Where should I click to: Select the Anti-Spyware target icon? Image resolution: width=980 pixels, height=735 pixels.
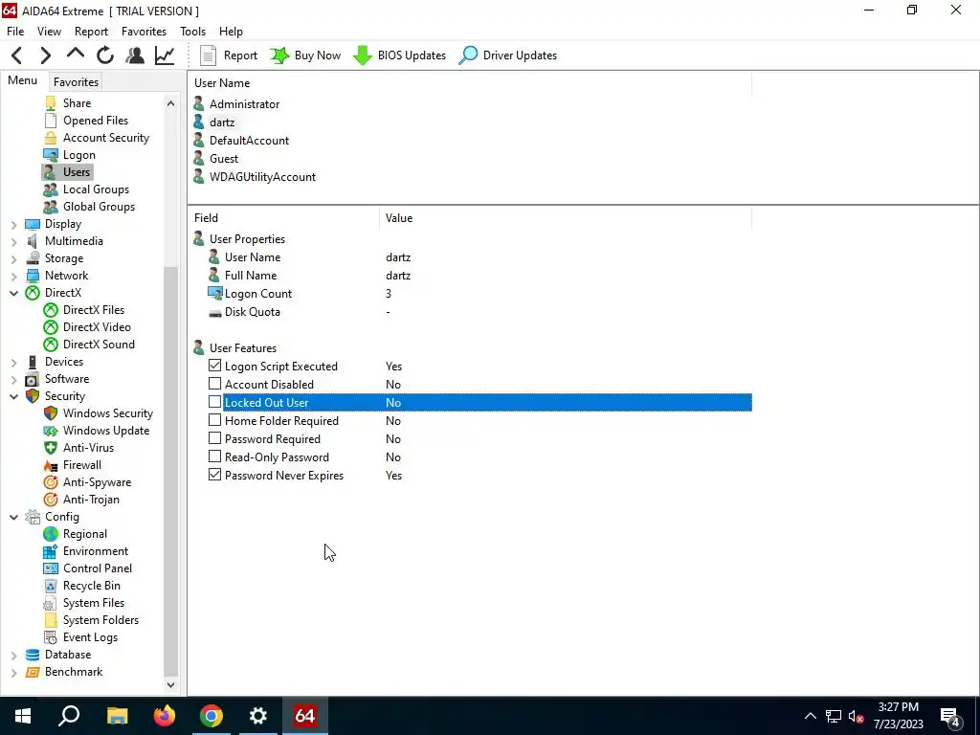click(51, 482)
